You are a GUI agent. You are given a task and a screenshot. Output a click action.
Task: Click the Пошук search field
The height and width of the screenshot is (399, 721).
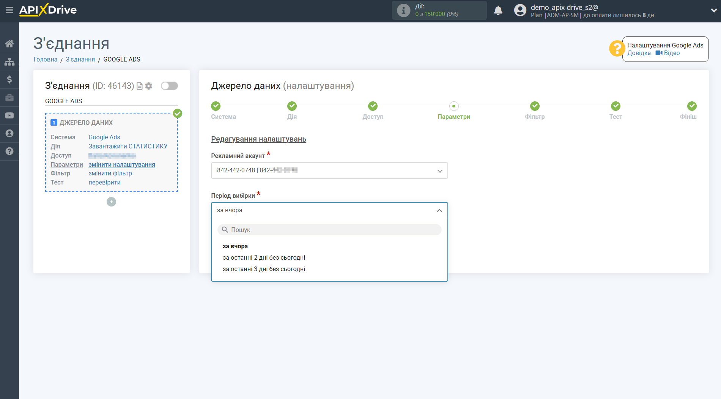[x=329, y=230]
